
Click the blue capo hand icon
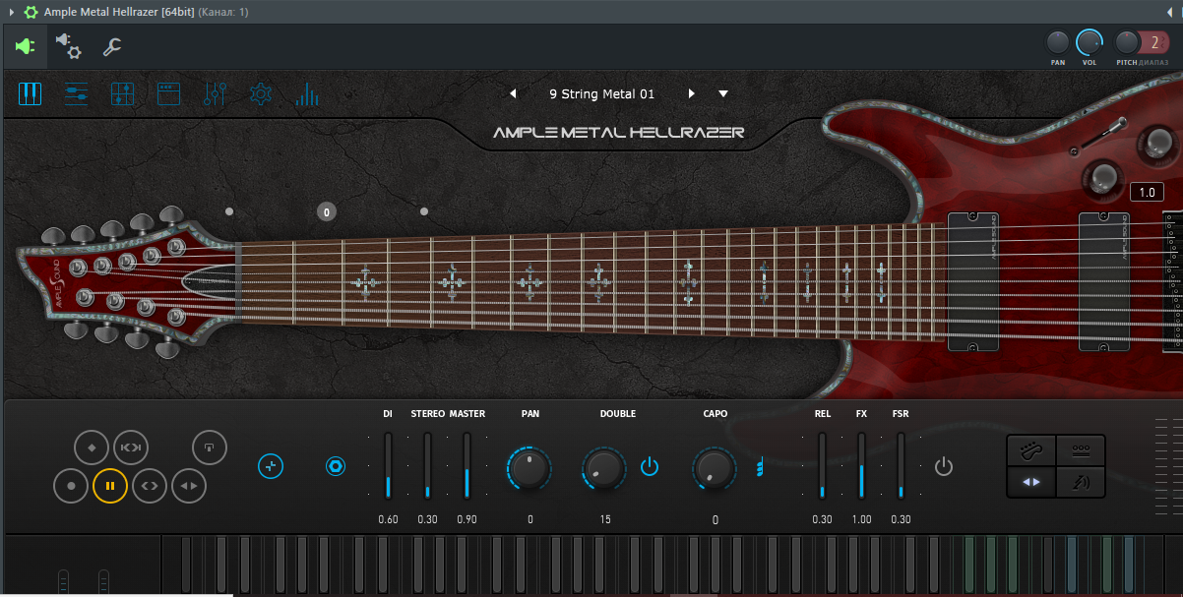pos(759,466)
